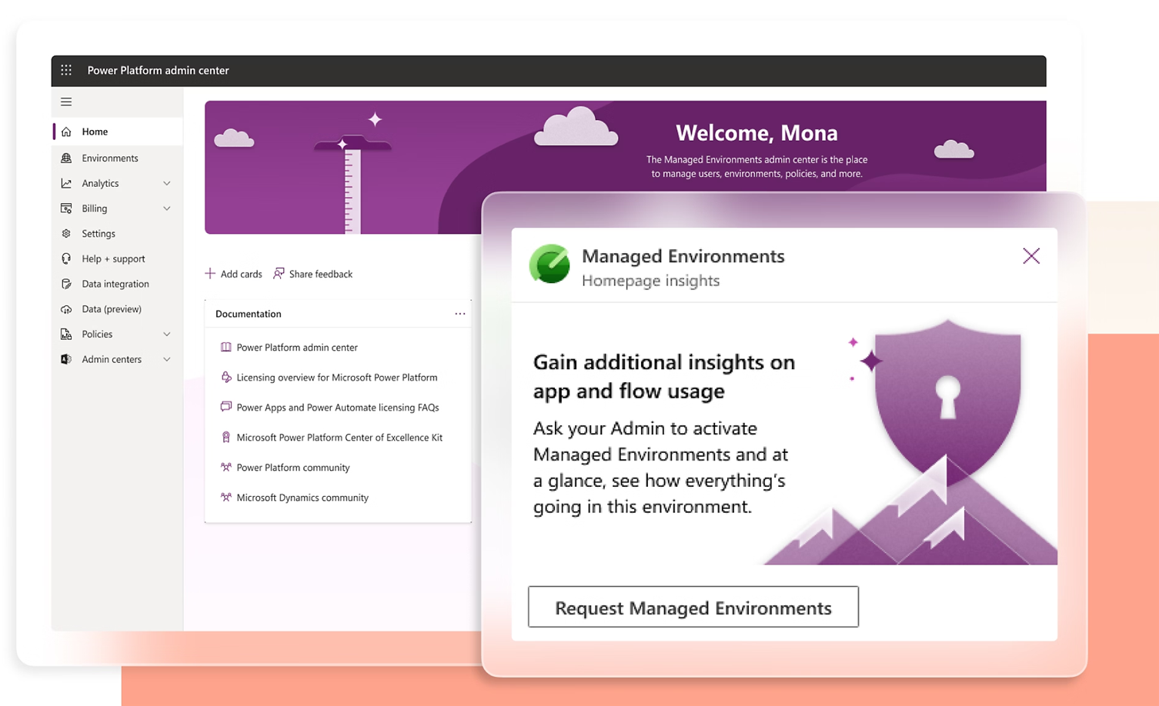Image resolution: width=1159 pixels, height=706 pixels.
Task: Click the Settings gear icon
Action: coord(66,233)
